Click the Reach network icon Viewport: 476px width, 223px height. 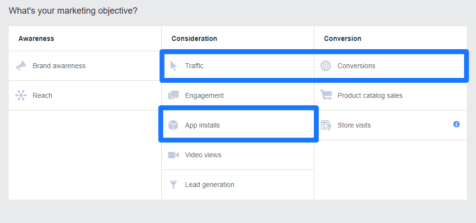21,95
